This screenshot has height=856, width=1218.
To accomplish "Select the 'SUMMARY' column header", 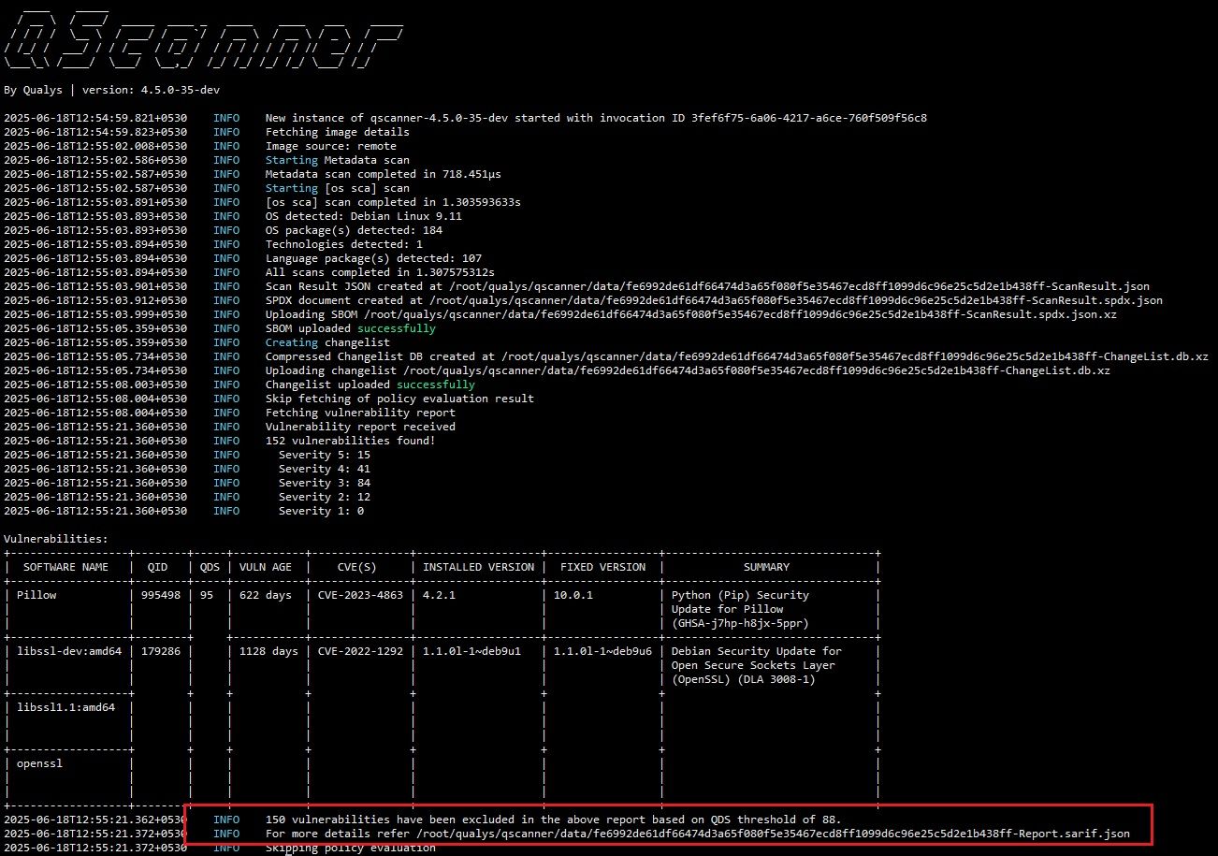I will (x=766, y=567).
